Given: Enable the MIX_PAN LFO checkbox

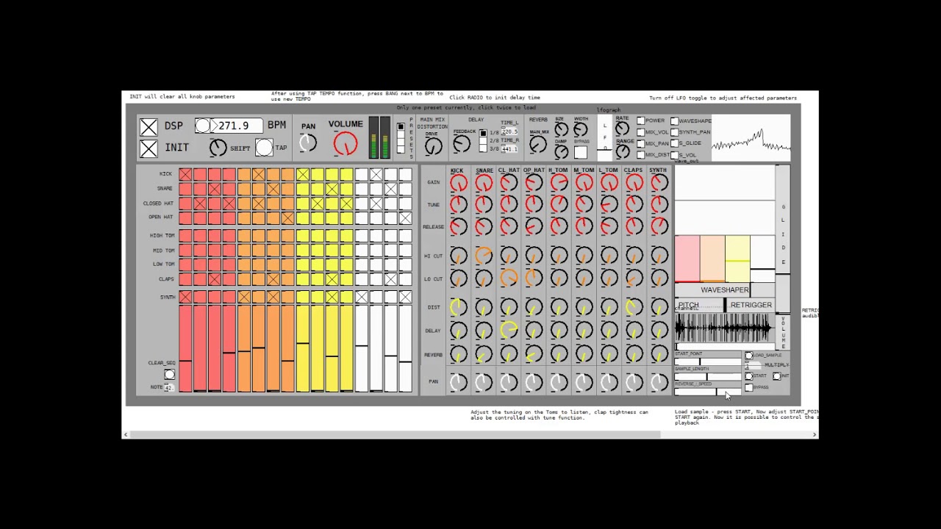Looking at the screenshot, I should [640, 144].
